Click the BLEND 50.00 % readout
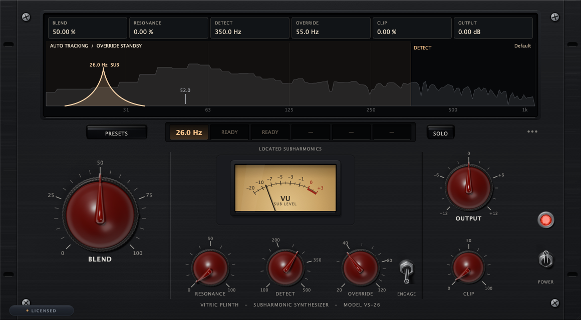The width and height of the screenshot is (581, 320). coord(88,27)
